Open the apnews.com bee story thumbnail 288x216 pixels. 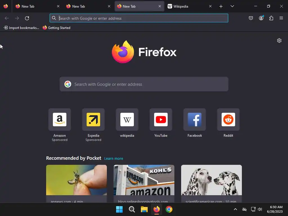click(x=76, y=180)
